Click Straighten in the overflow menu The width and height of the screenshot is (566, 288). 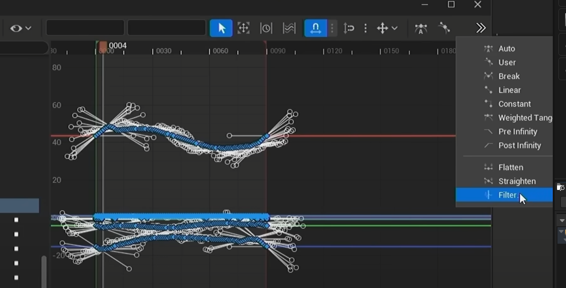click(504, 181)
